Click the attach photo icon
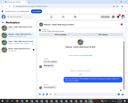 pos(43,95)
